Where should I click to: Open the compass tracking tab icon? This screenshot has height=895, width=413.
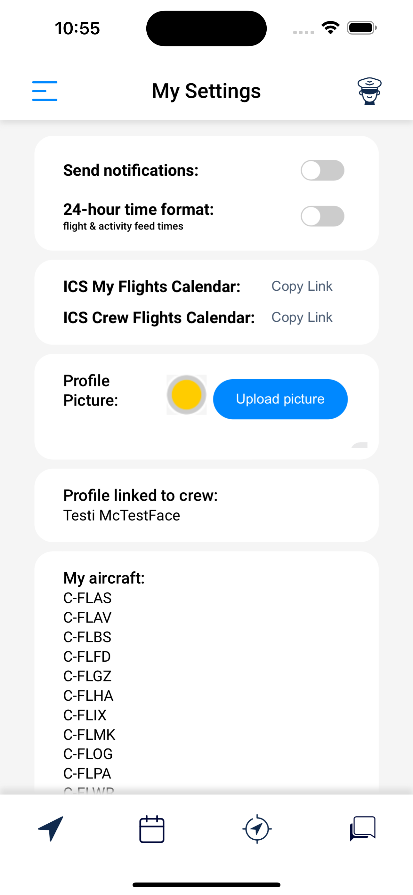[x=257, y=829]
